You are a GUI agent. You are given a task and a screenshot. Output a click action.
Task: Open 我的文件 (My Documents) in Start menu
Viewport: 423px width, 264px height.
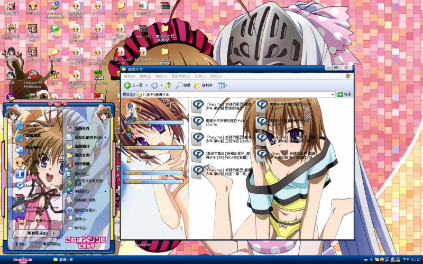tap(78, 129)
